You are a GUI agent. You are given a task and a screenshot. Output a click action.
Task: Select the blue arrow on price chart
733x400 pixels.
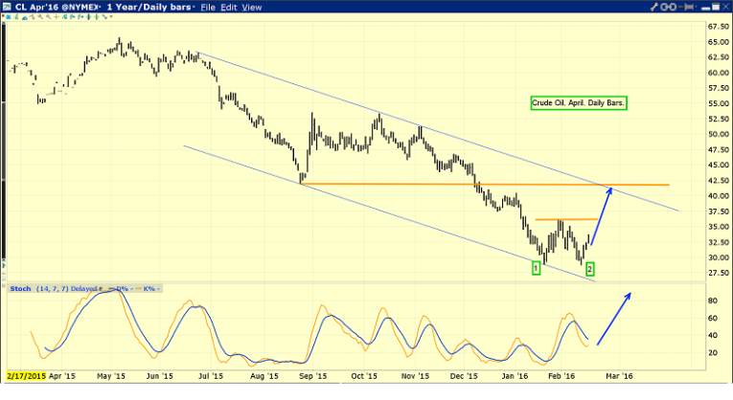coord(603,216)
